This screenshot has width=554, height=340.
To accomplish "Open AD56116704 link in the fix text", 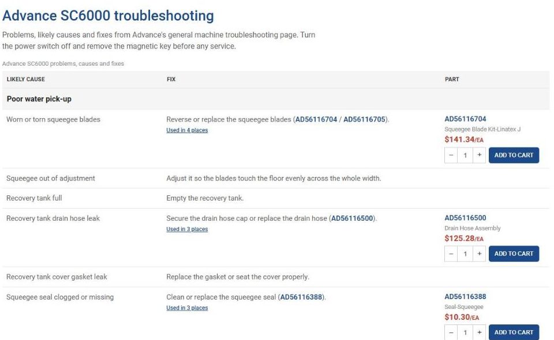I will click(316, 119).
